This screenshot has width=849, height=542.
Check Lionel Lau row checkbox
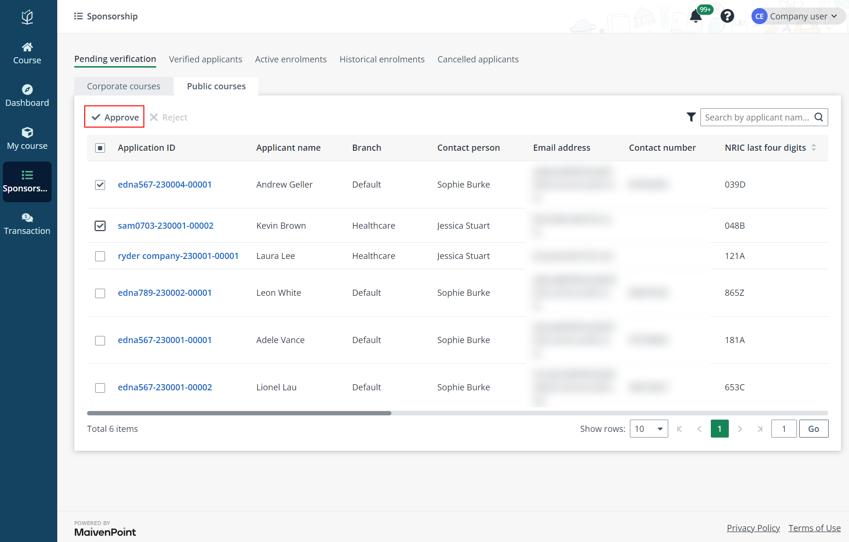[100, 388]
